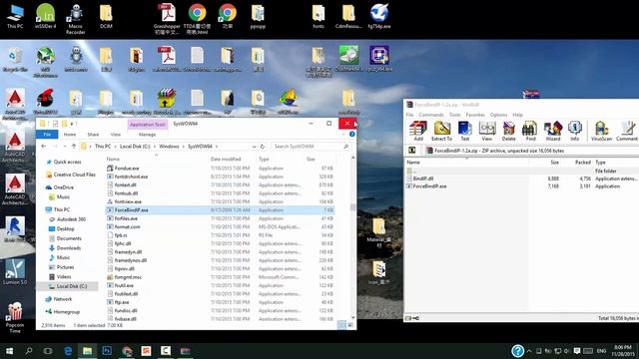Click the Info icon in WinRAR toolbar

click(x=575, y=131)
